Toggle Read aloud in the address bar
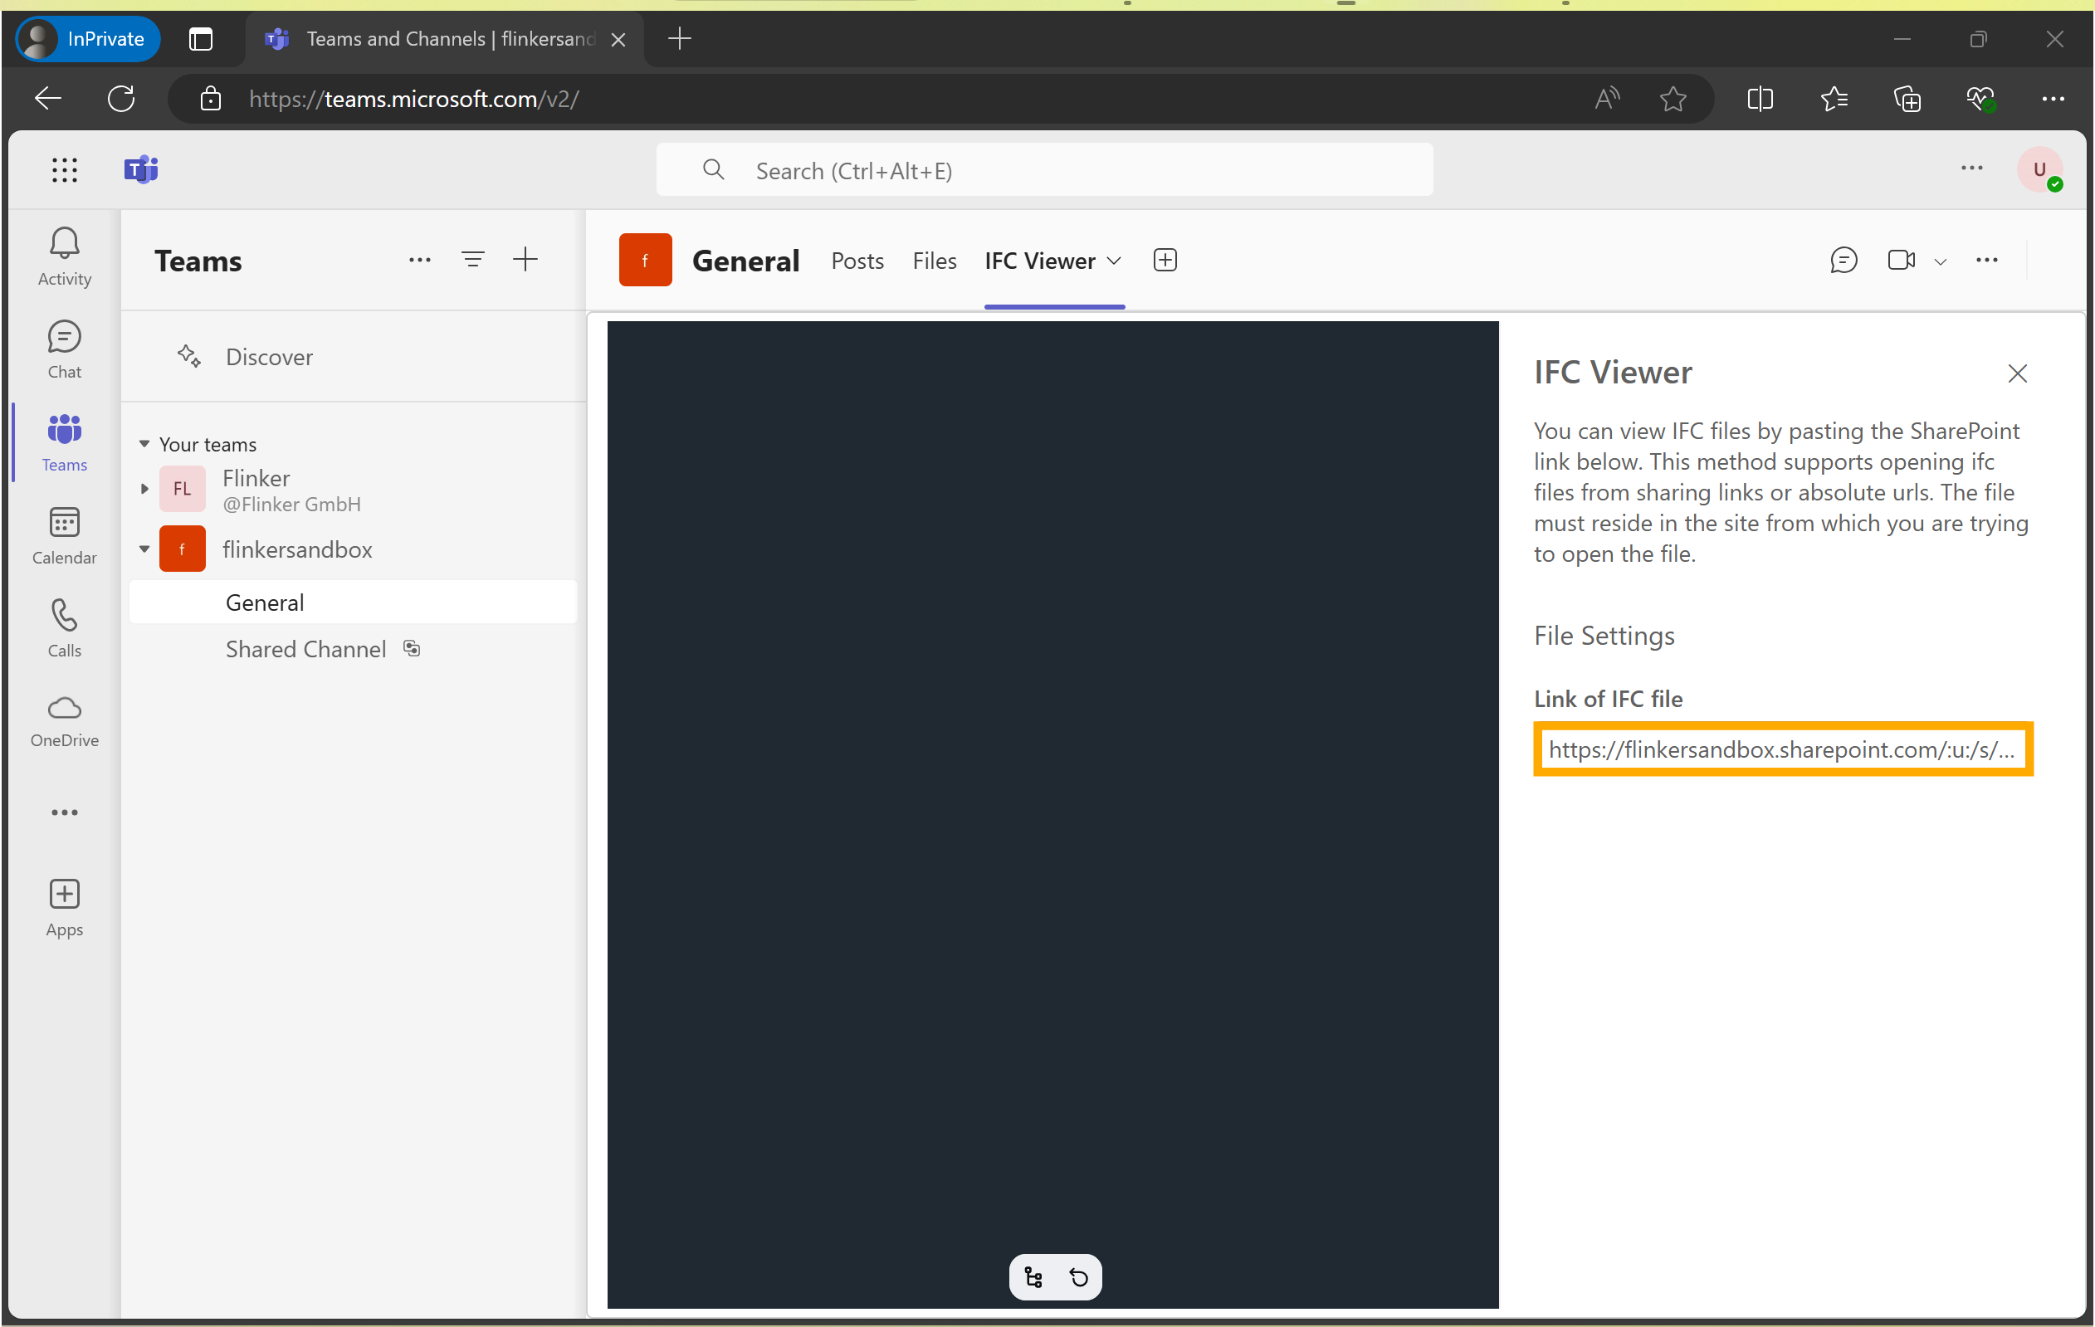This screenshot has height=1327, width=2095. tap(1607, 98)
